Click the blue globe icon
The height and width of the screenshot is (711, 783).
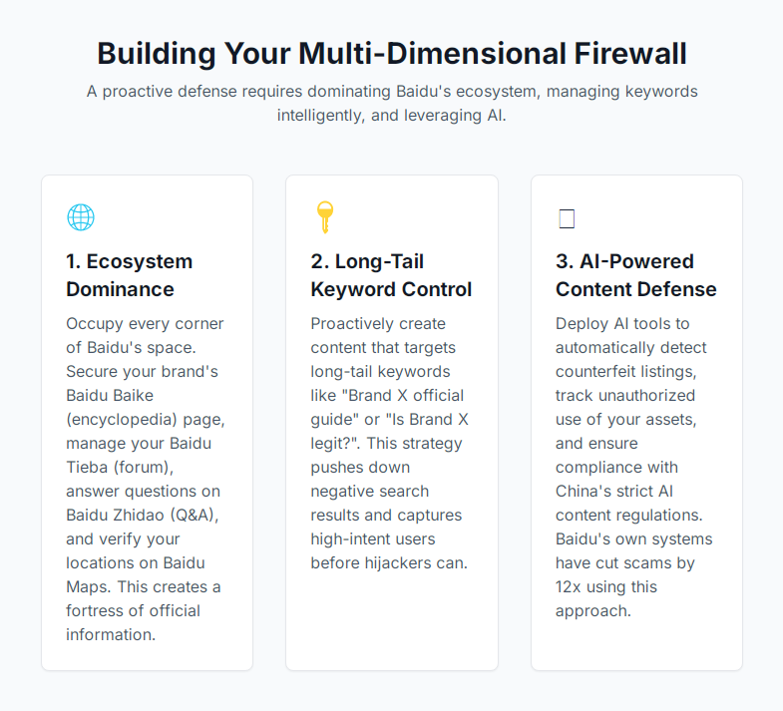(x=81, y=217)
